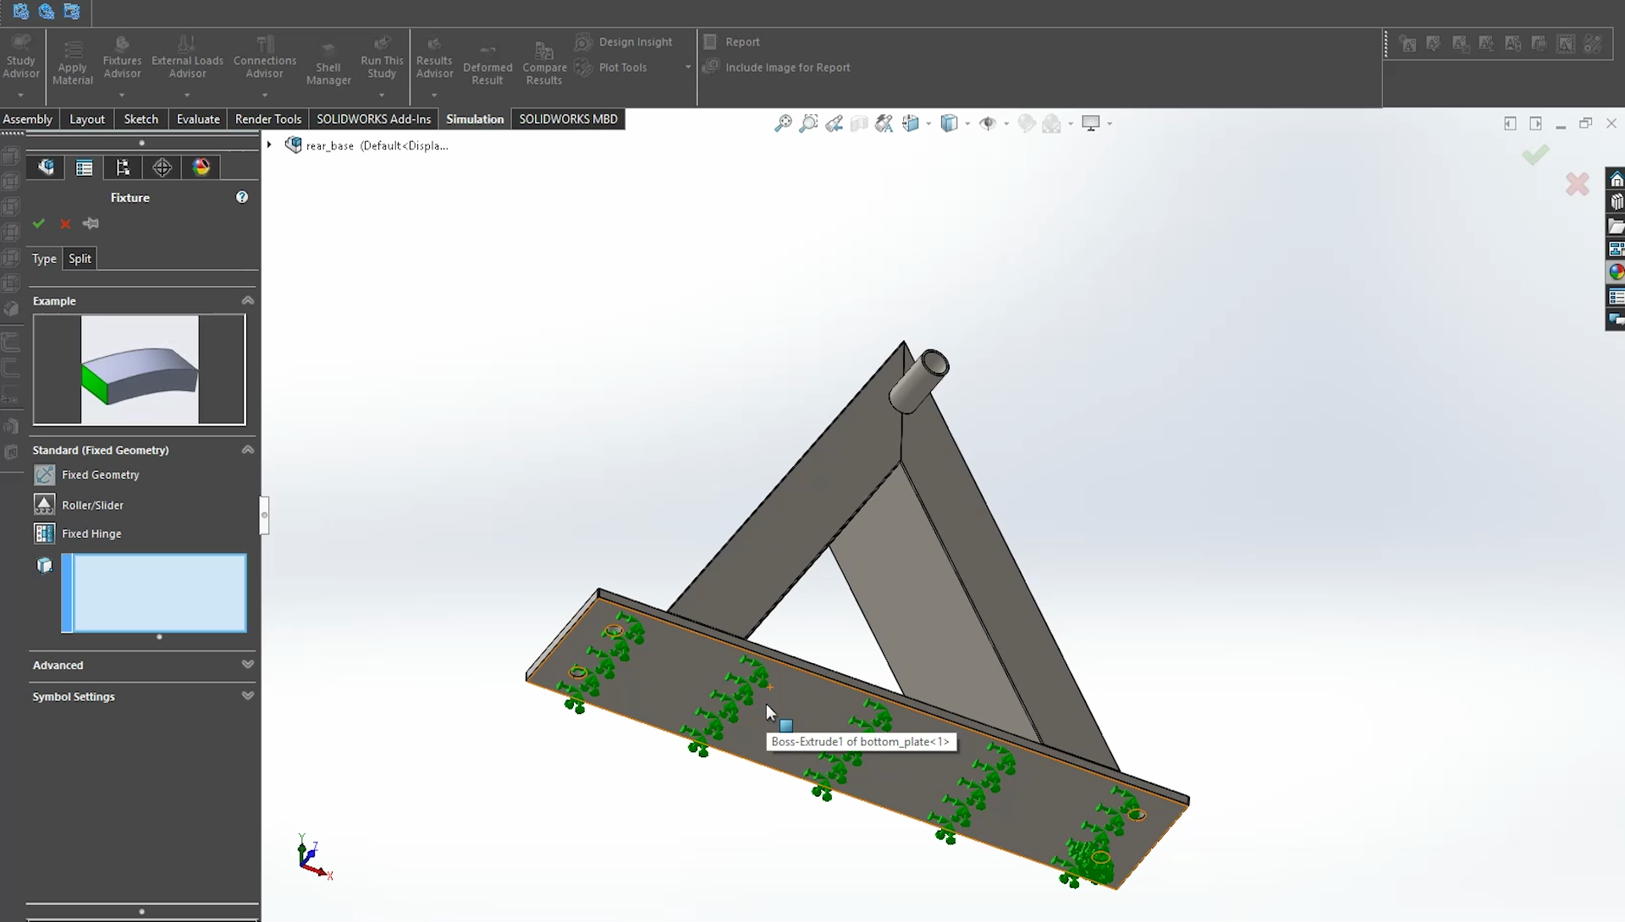Switch to the Split tab

[80, 259]
